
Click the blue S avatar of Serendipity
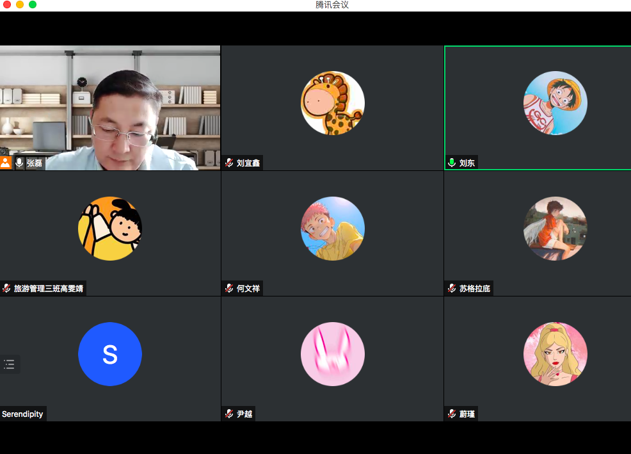point(110,354)
